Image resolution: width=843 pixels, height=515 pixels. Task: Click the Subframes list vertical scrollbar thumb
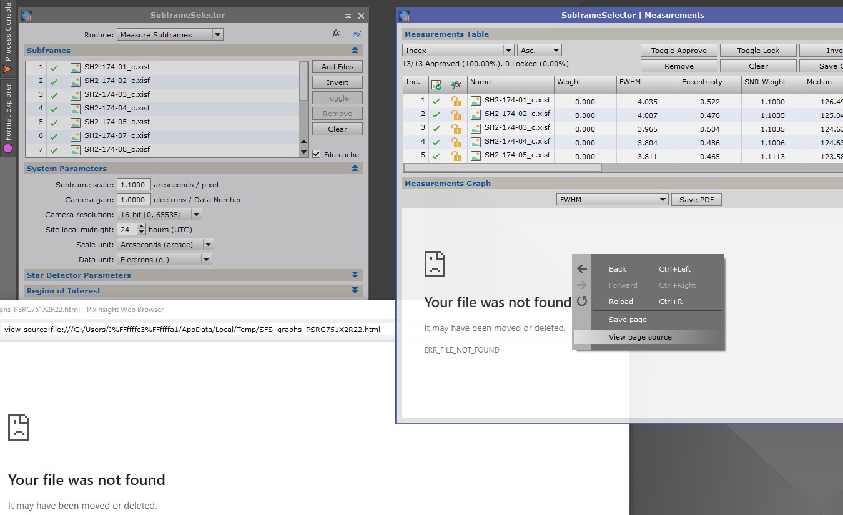coord(304,81)
